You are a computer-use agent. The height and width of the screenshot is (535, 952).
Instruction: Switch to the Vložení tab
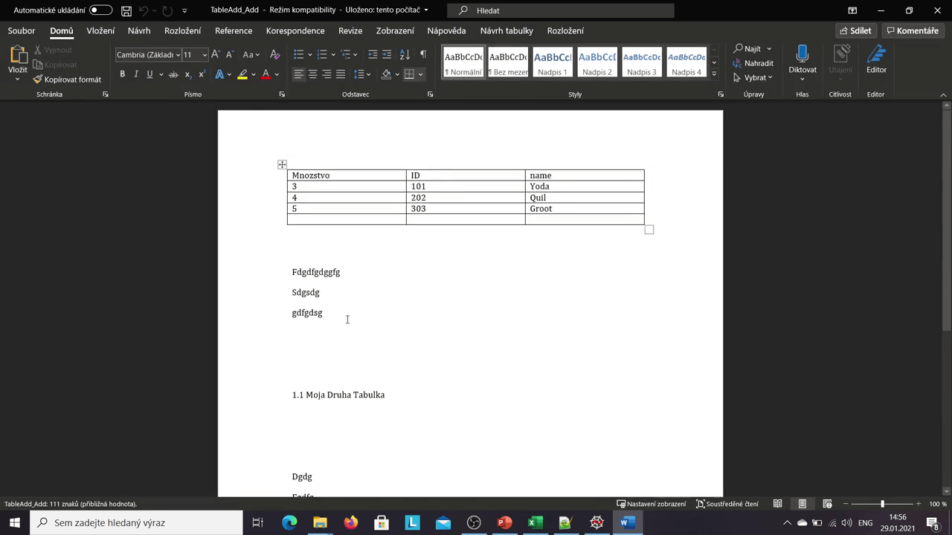tap(100, 30)
